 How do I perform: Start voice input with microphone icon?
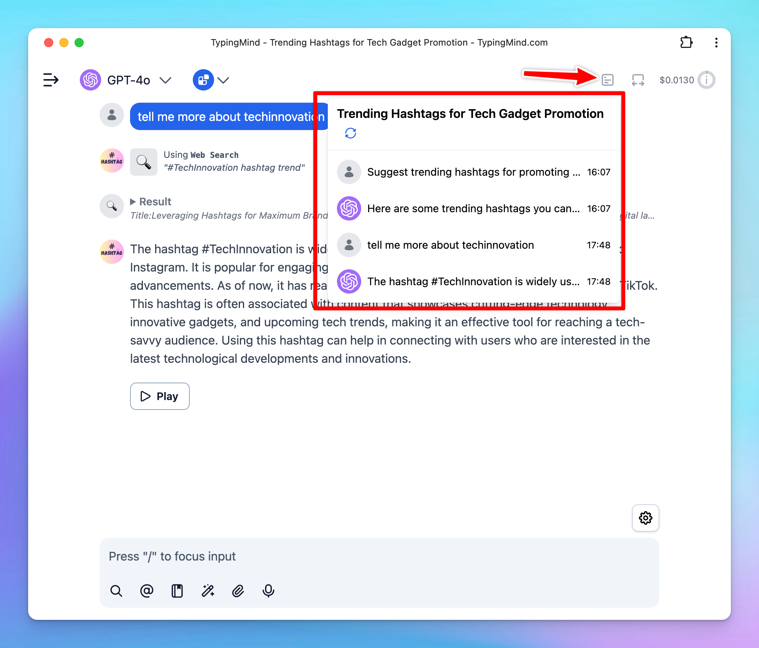[x=268, y=591]
